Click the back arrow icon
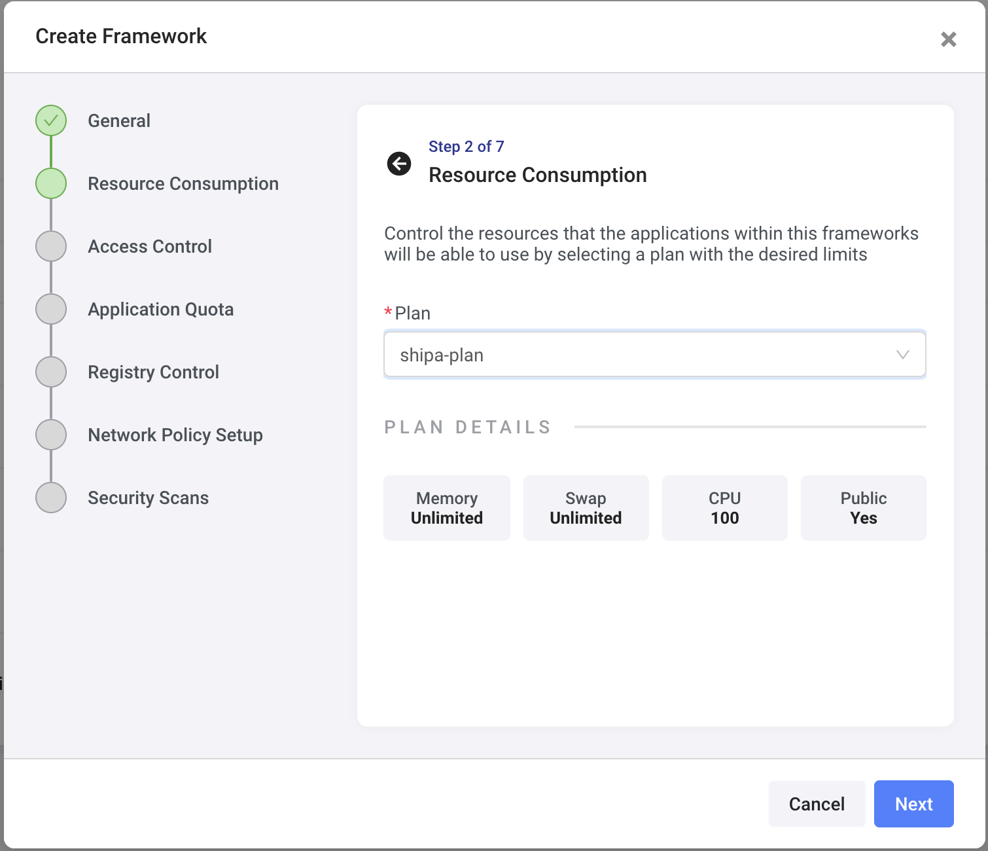 point(399,164)
